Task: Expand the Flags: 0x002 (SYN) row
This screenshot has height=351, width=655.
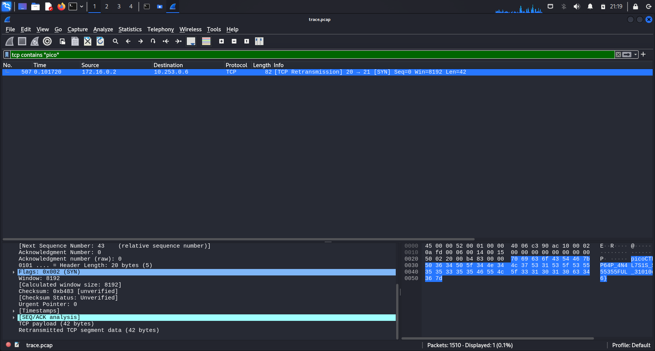Action: (14, 272)
